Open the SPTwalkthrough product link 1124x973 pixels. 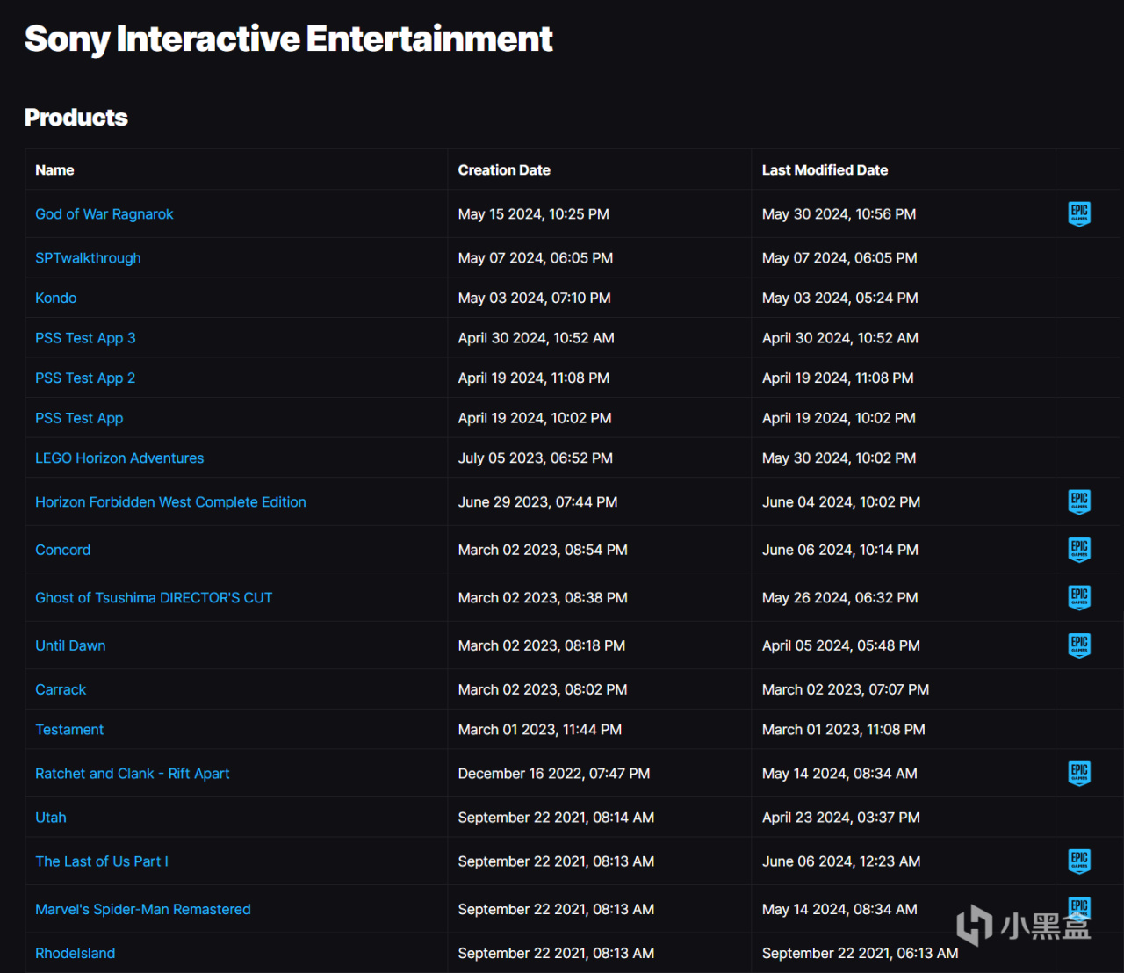coord(88,258)
